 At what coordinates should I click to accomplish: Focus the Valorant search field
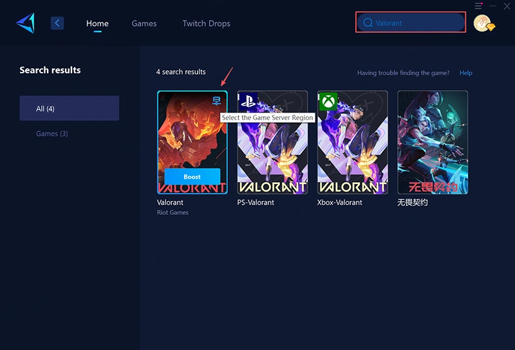click(x=411, y=23)
